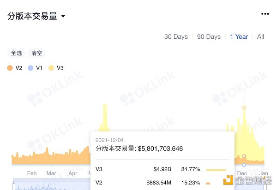Open the three-dot more options menu
The width and height of the screenshot is (277, 190).
click(265, 14)
